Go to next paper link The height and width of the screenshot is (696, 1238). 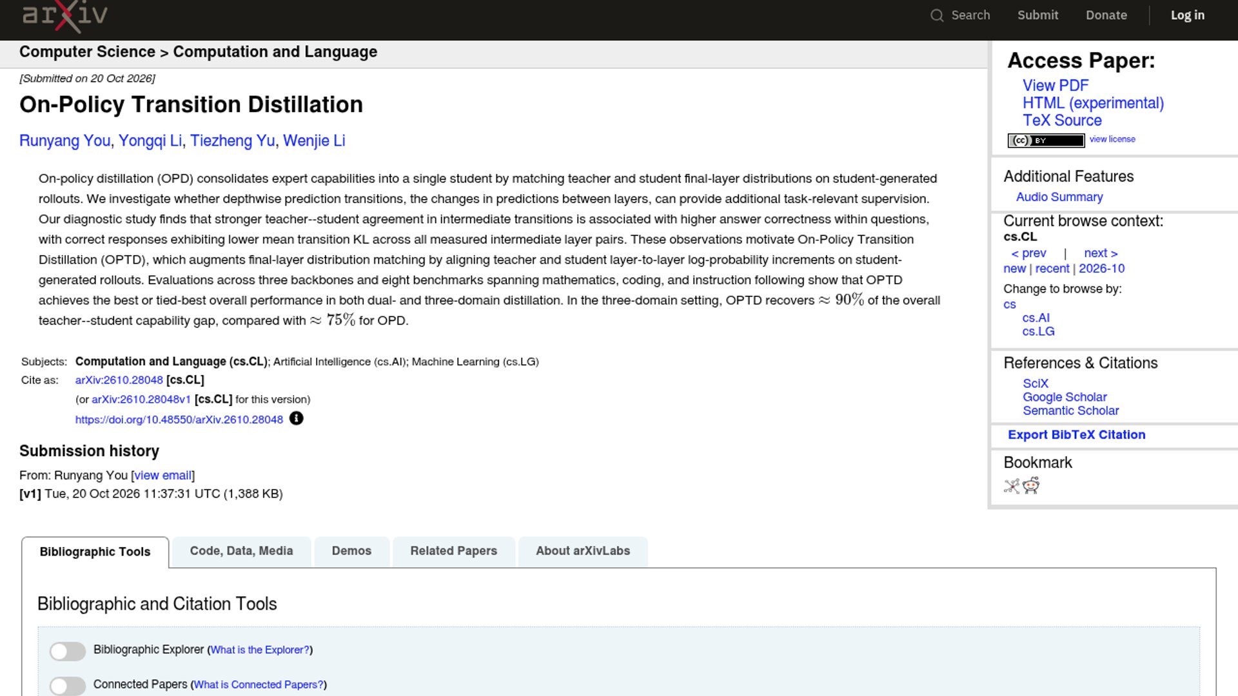pyautogui.click(x=1101, y=253)
